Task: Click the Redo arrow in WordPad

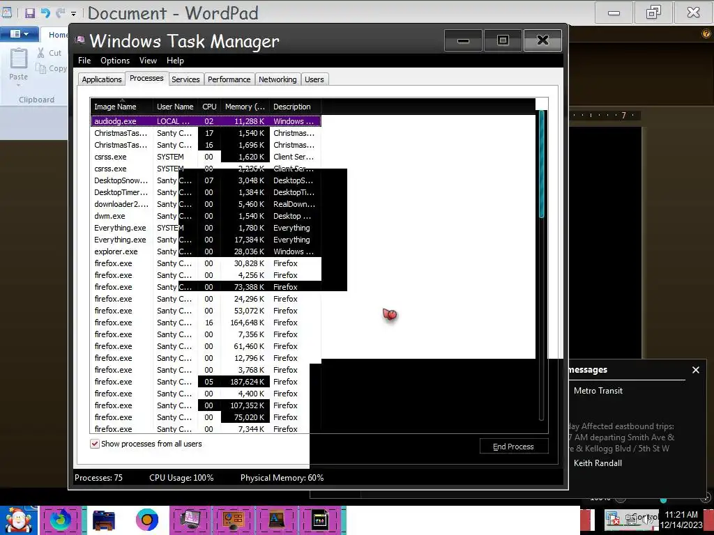Action: pyautogui.click(x=60, y=13)
